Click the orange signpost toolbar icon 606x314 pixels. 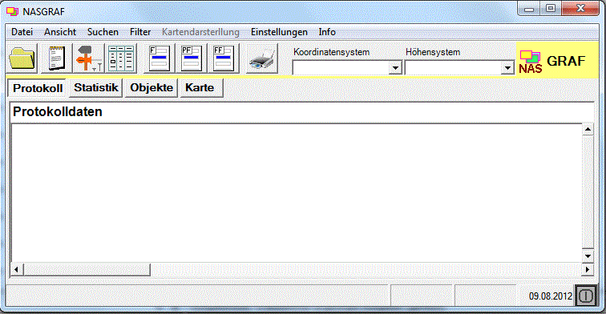pyautogui.click(x=88, y=58)
